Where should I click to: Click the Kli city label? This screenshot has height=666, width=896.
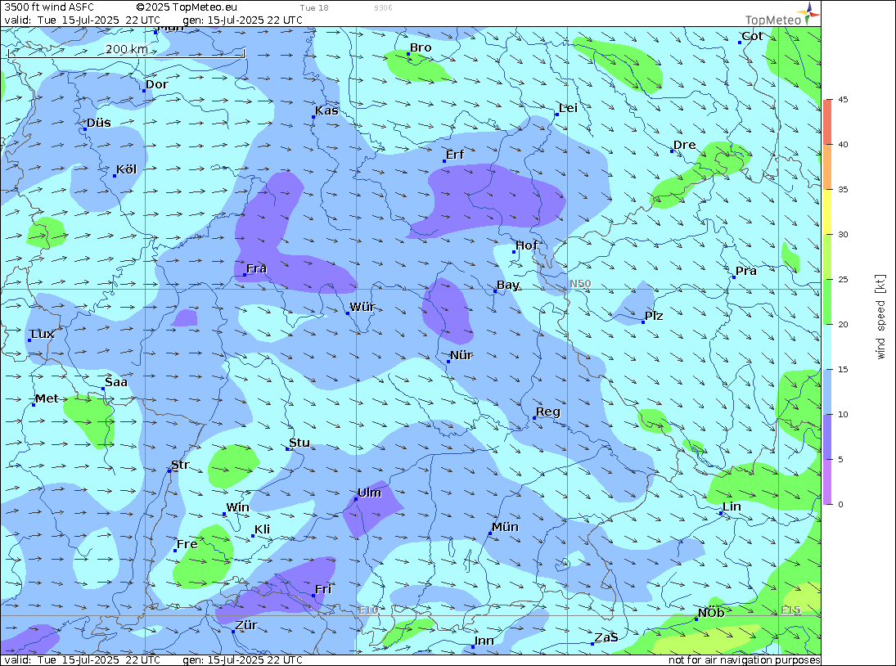[x=263, y=529]
